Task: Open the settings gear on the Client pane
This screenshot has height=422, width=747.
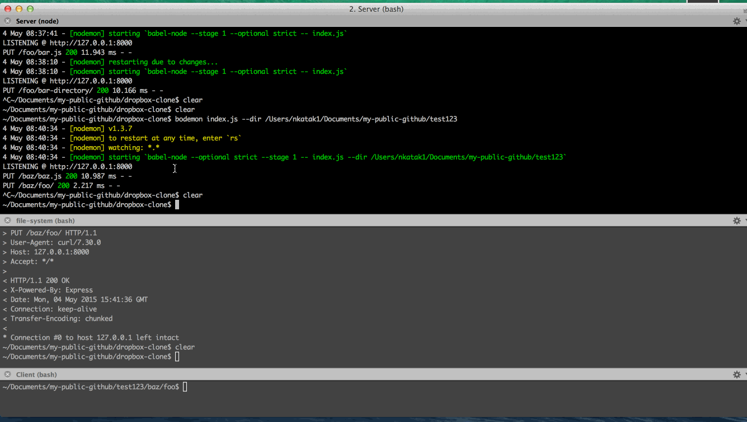Action: [736, 374]
